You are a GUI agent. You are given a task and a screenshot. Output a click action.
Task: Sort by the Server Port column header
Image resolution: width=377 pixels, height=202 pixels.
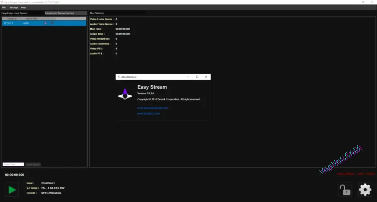pyautogui.click(x=32, y=18)
